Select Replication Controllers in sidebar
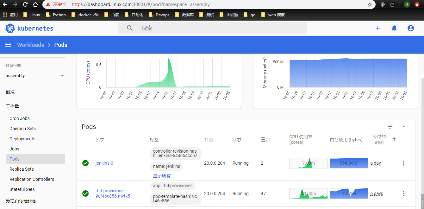Screen dimensions: 424x209 coord(32,179)
